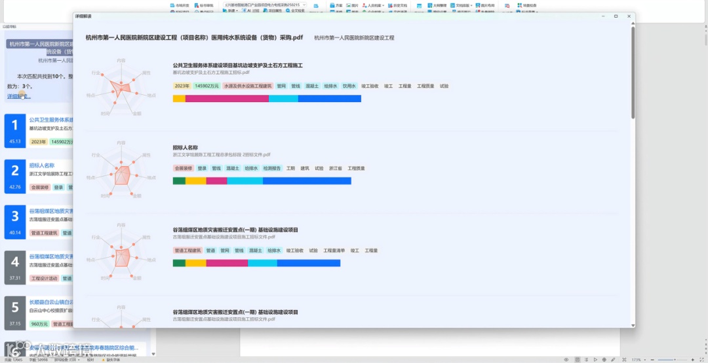708x363 pixels.
Task: Click the 缺失字体 warning in the status bar
Action: click(111, 360)
